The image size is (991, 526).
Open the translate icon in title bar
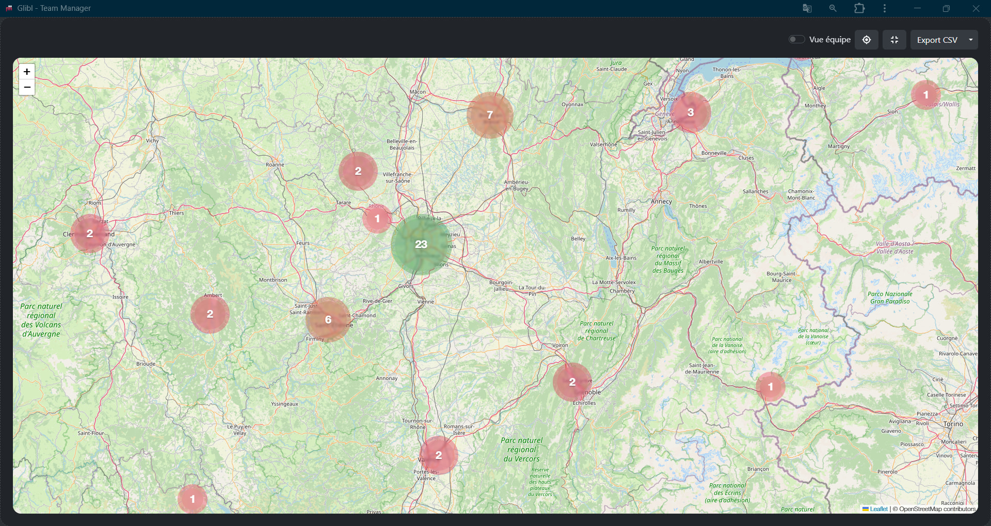pos(807,8)
